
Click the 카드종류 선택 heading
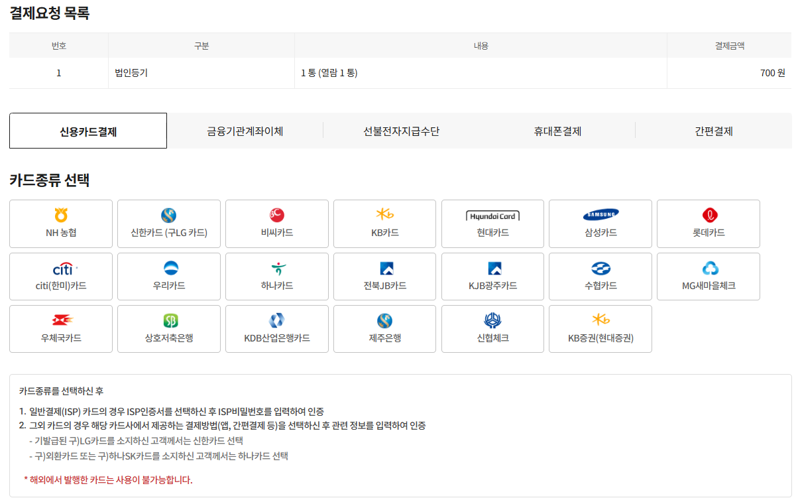[50, 180]
